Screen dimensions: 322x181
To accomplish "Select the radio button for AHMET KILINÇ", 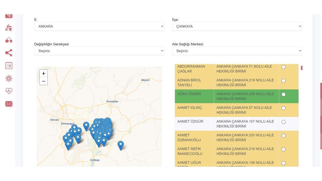I will [283, 108].
